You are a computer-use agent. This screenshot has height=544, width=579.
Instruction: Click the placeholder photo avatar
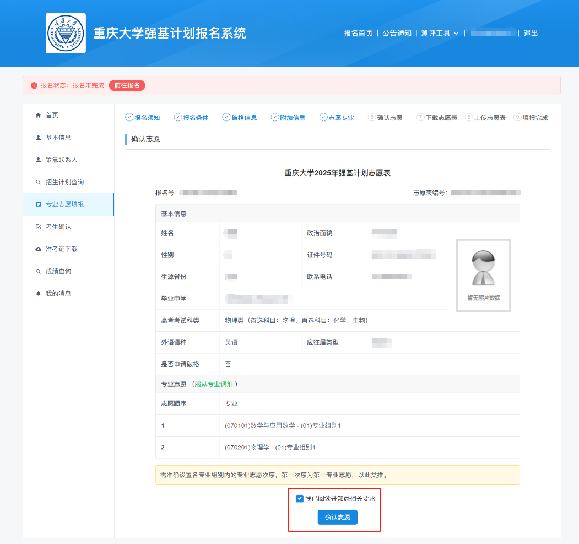483,276
